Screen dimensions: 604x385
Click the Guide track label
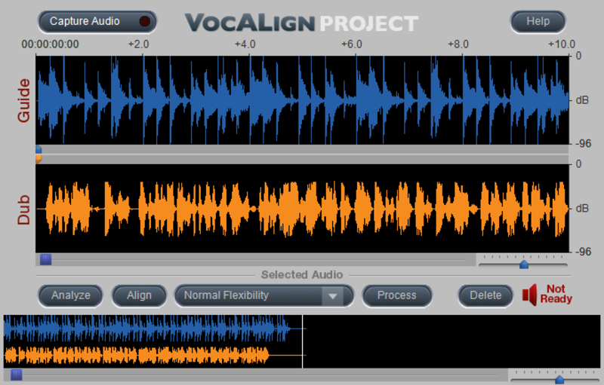coord(23,101)
